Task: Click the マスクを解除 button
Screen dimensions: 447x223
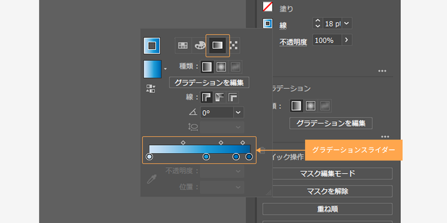Action: (x=327, y=191)
